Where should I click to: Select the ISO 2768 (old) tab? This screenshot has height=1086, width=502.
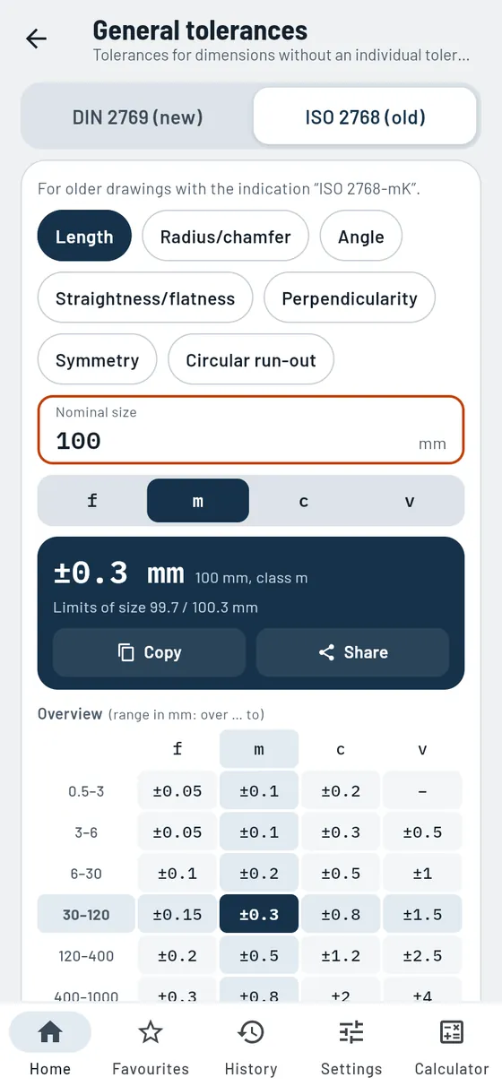365,116
